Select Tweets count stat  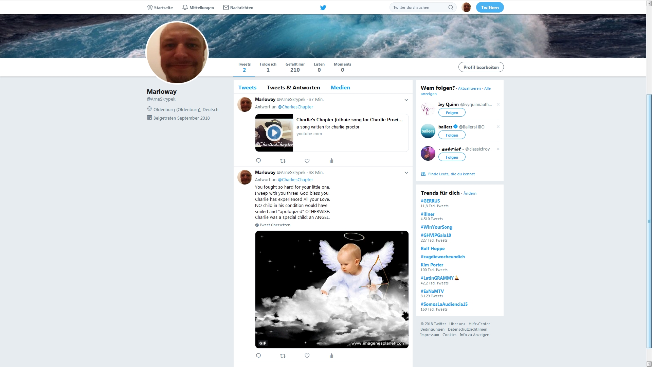[244, 67]
